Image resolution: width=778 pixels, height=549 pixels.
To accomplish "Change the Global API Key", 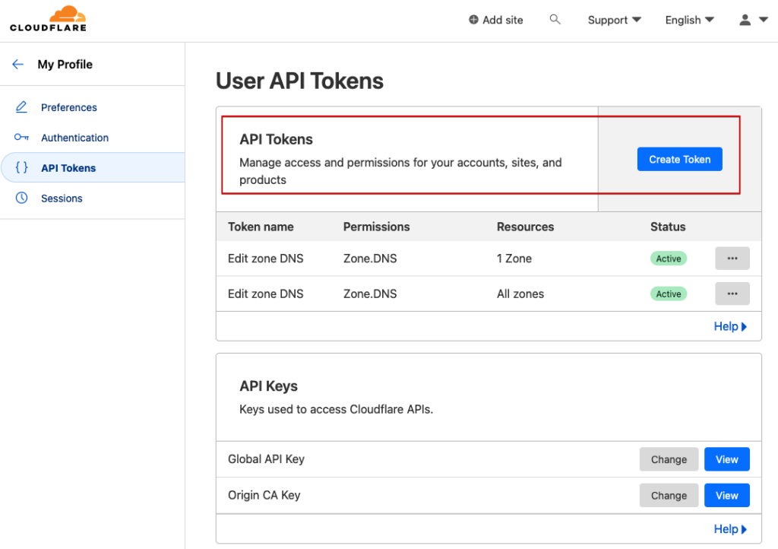I will coord(669,459).
